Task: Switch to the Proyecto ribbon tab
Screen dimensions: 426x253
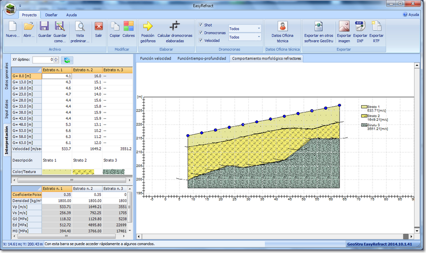Action: click(x=30, y=15)
